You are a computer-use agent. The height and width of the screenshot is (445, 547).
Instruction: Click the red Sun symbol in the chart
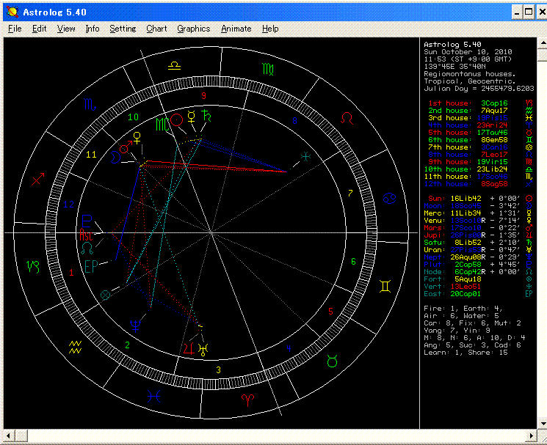point(176,119)
